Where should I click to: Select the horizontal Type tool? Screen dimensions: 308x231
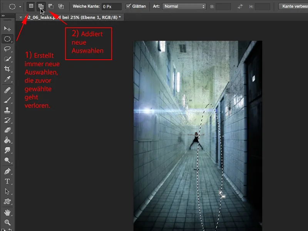coord(7,181)
